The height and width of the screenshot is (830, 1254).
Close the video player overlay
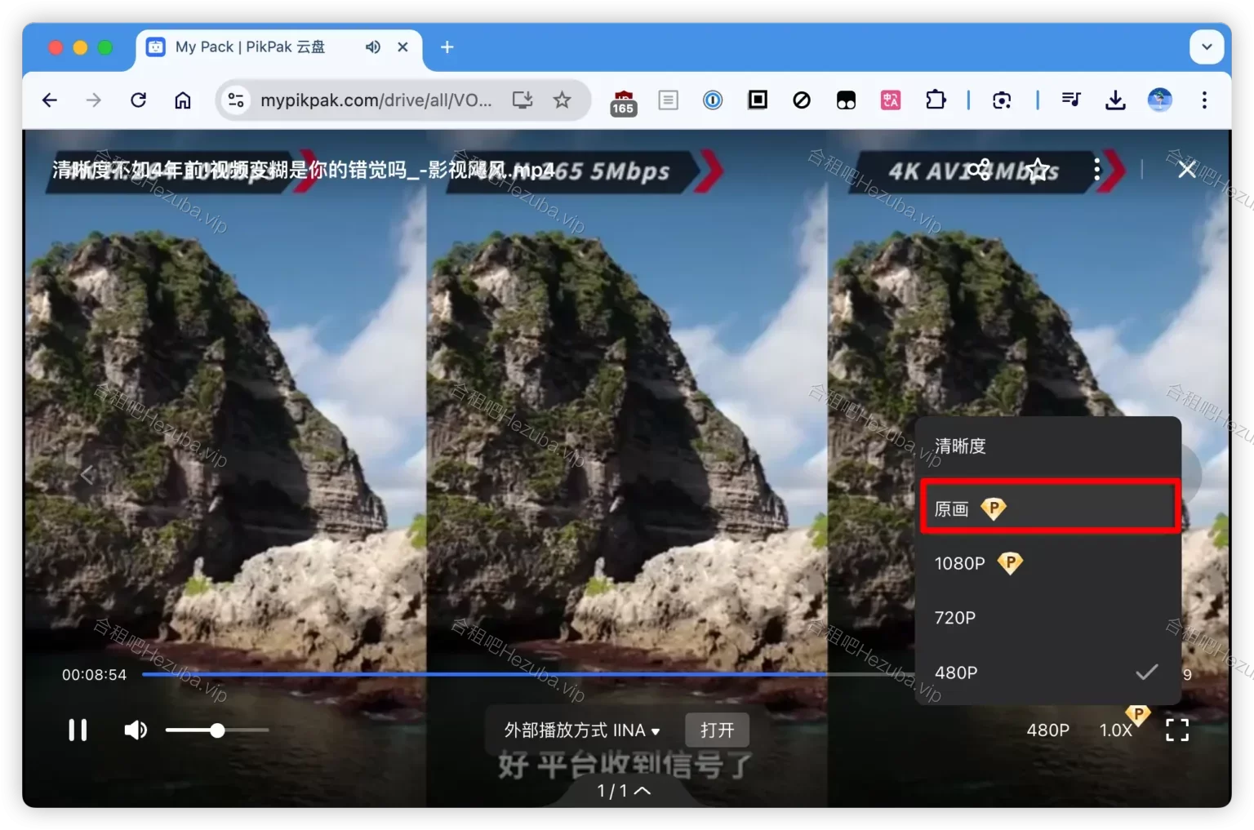pyautogui.click(x=1187, y=170)
